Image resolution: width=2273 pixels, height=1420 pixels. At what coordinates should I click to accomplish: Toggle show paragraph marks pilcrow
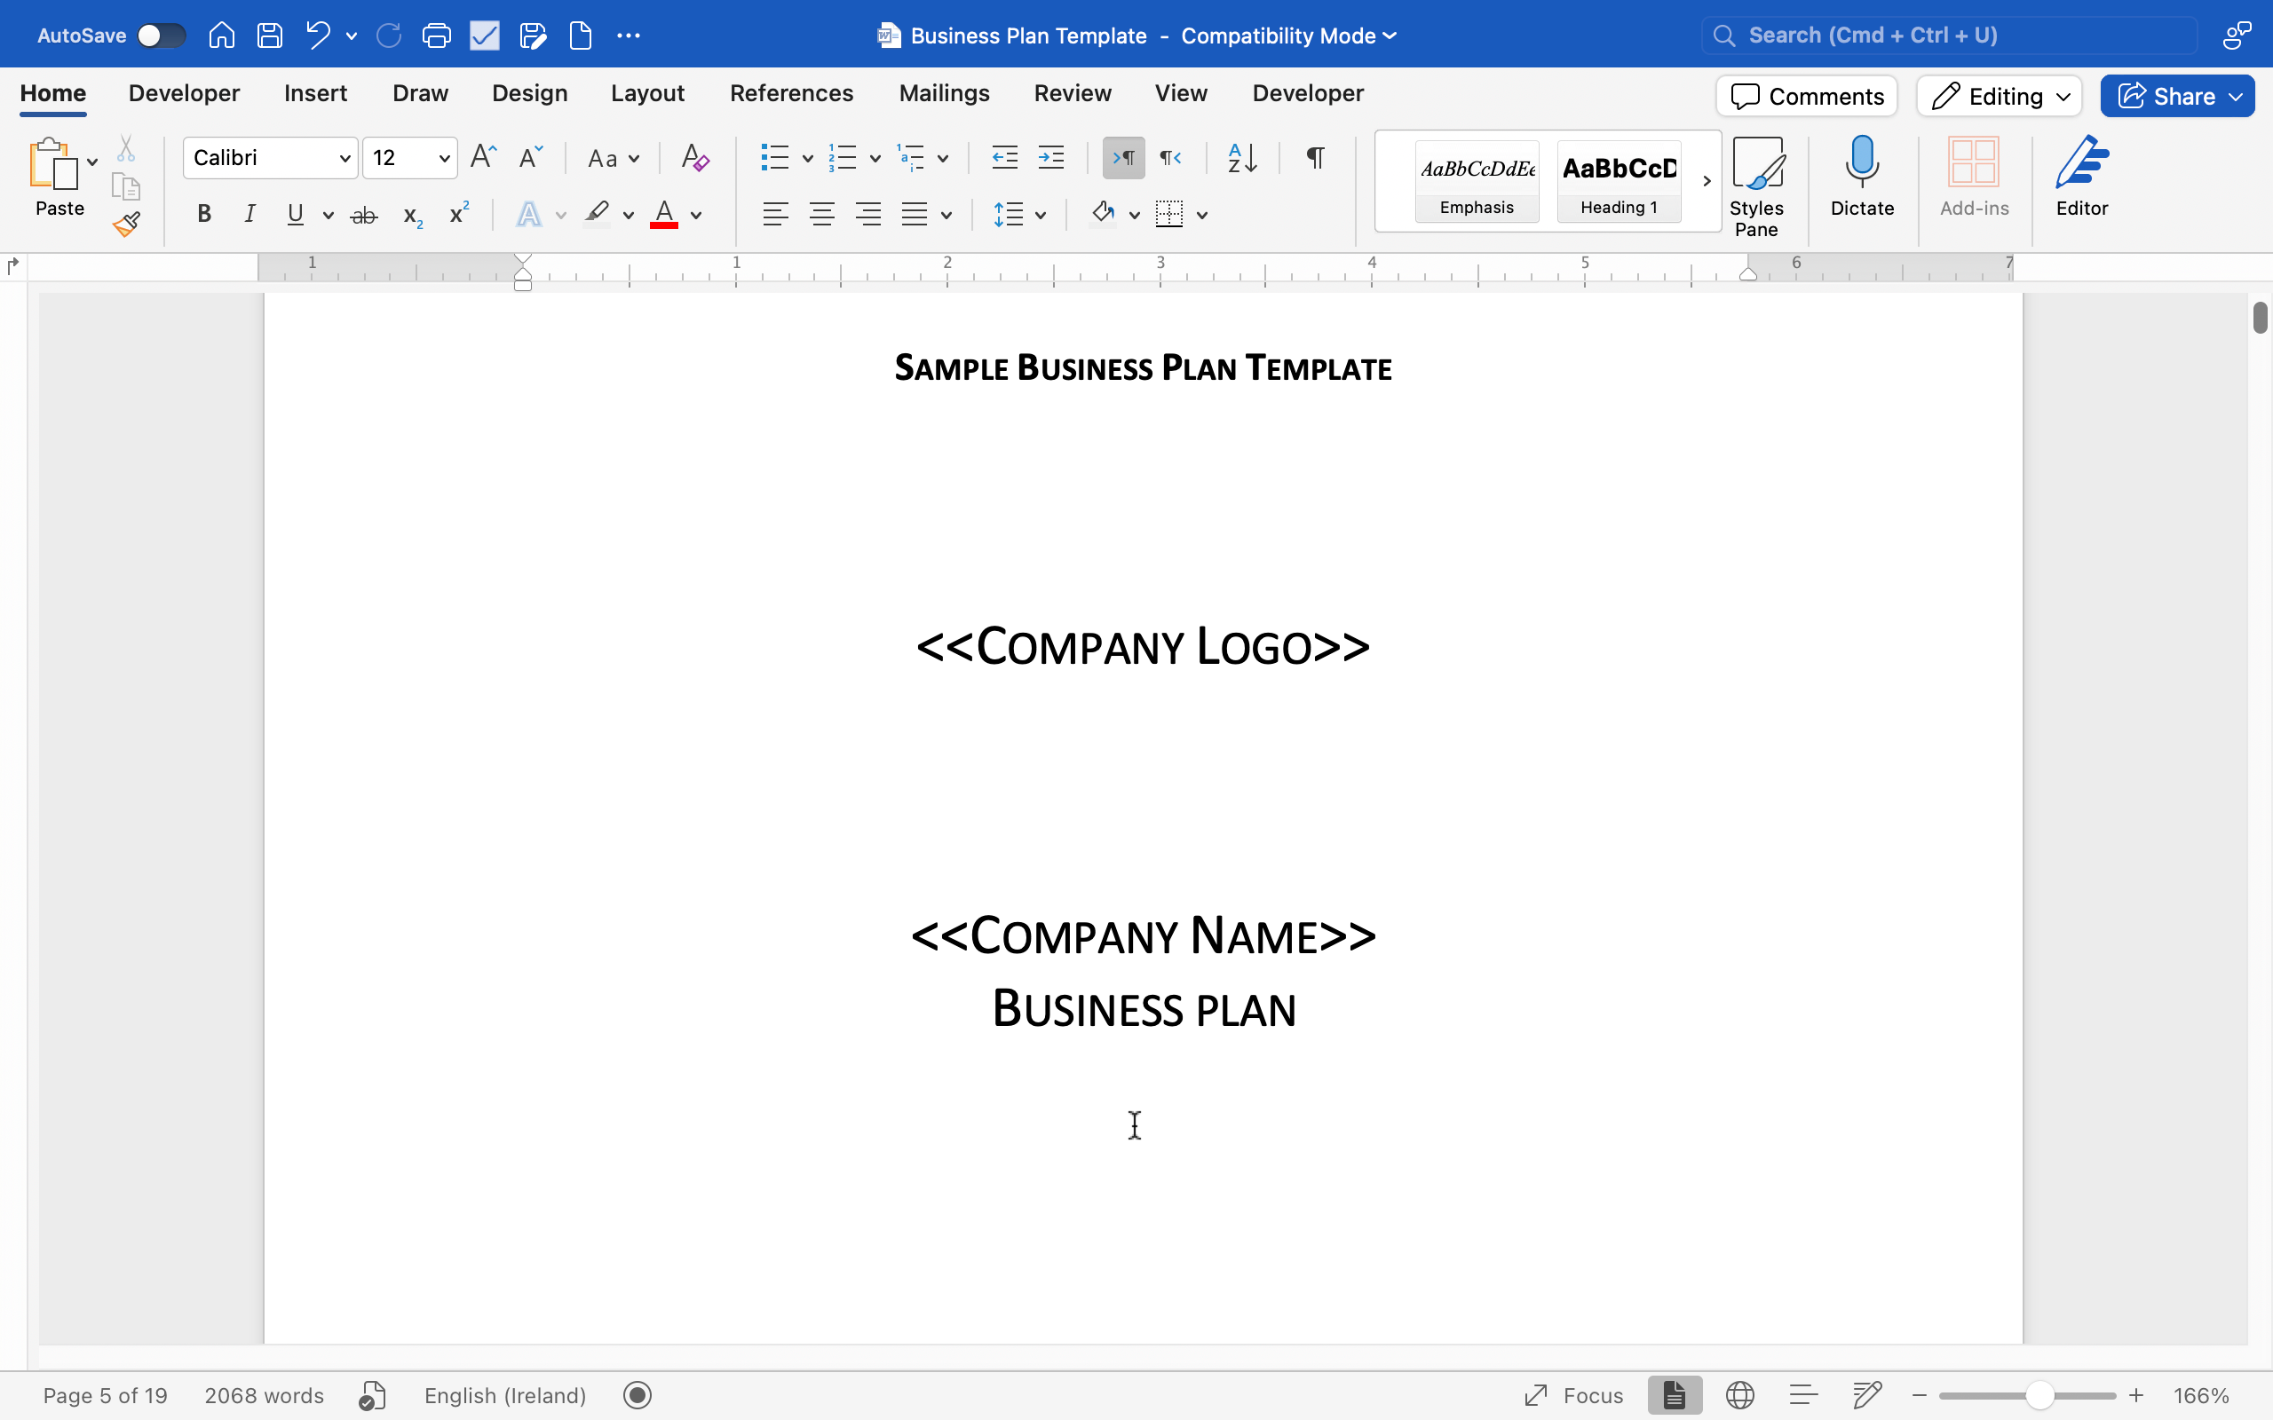pyautogui.click(x=1315, y=158)
